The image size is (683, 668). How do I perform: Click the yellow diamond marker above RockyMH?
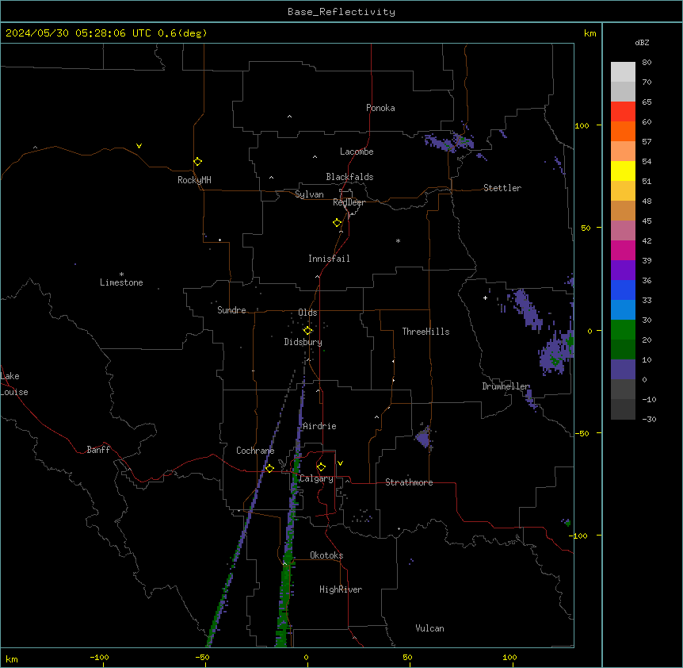click(x=197, y=162)
